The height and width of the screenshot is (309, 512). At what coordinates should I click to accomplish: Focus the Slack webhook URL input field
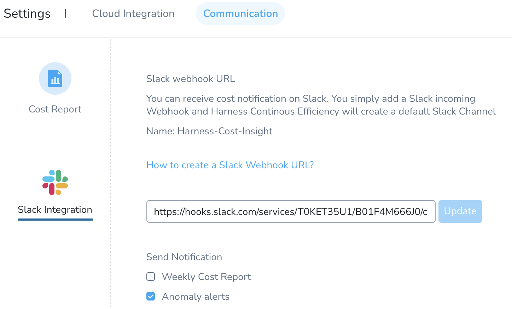click(x=291, y=211)
